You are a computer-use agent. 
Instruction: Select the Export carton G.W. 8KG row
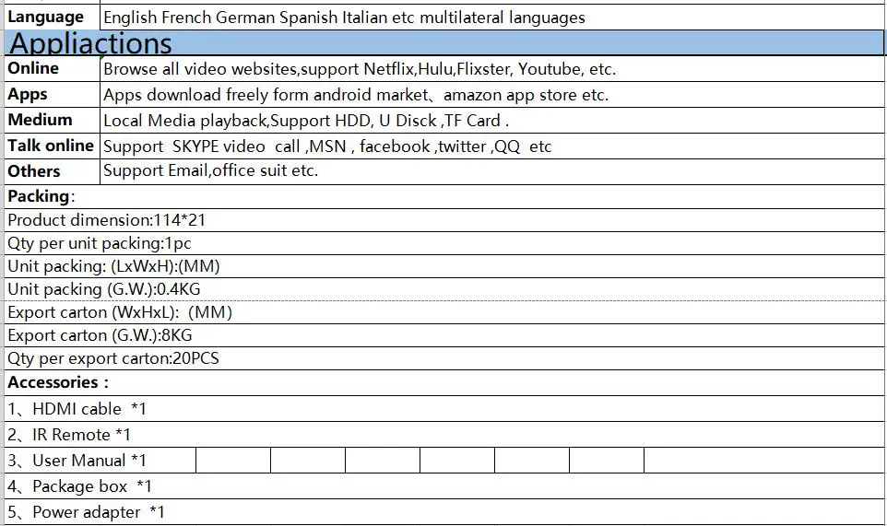[x=444, y=335]
